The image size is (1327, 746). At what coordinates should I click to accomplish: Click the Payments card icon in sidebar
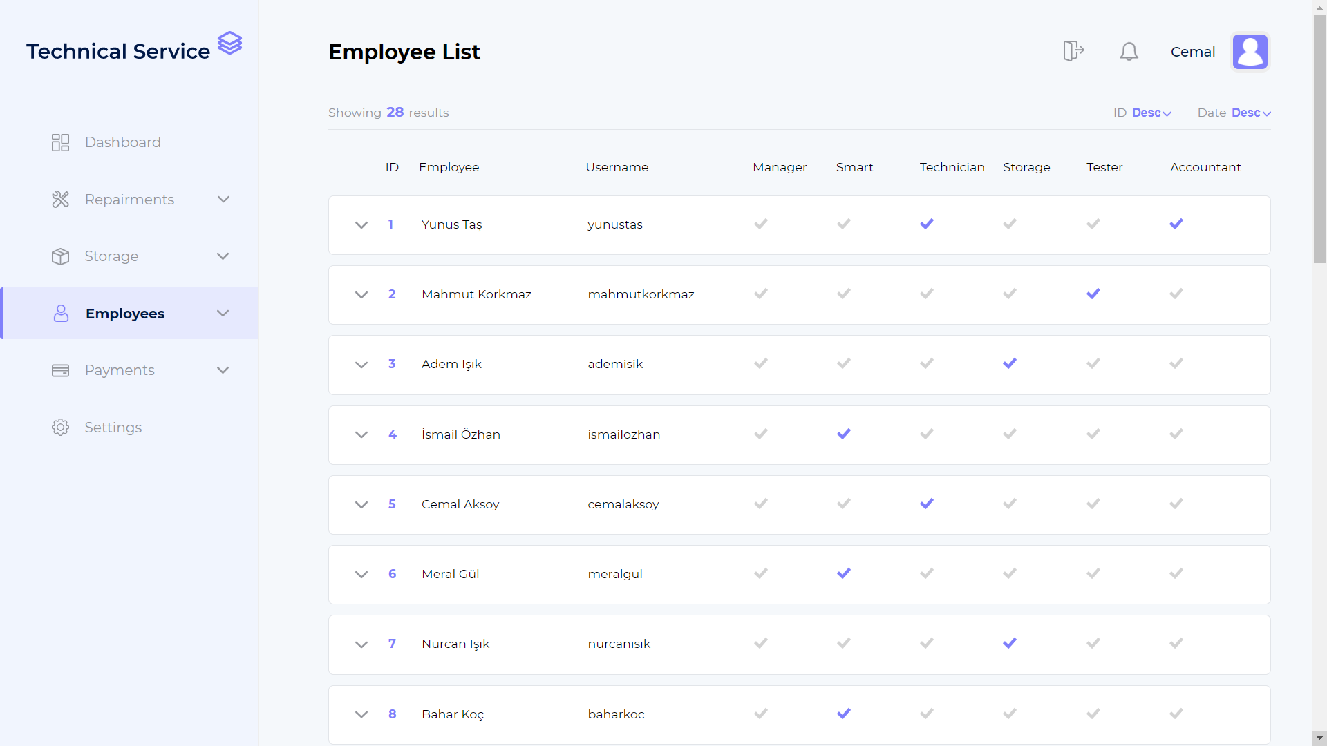[60, 370]
